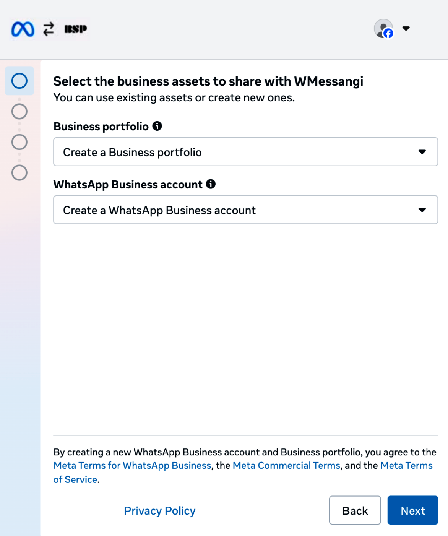Open the Meta Commercial Terms link
448x536 pixels.
(286, 465)
